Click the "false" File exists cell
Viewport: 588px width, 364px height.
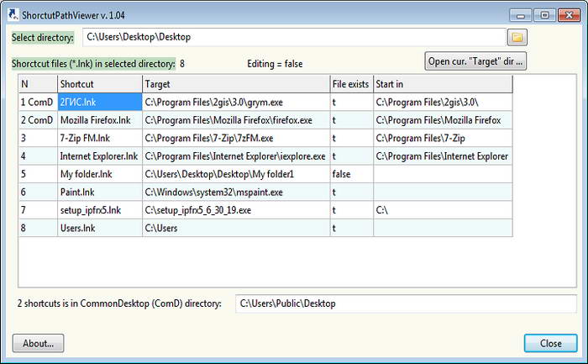tap(352, 174)
